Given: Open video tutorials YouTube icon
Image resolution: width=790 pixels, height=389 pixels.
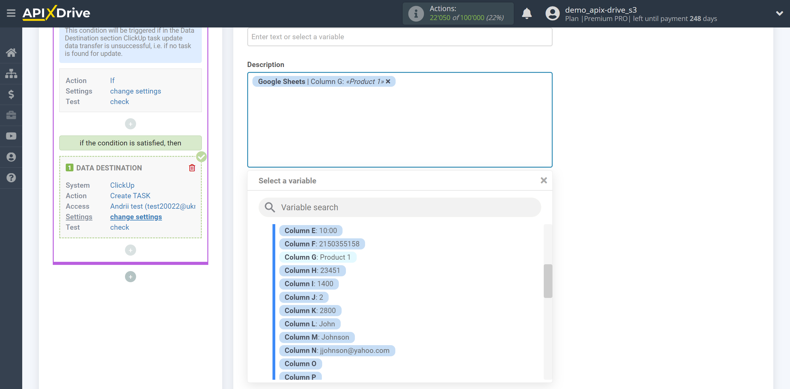Looking at the screenshot, I should tap(11, 136).
